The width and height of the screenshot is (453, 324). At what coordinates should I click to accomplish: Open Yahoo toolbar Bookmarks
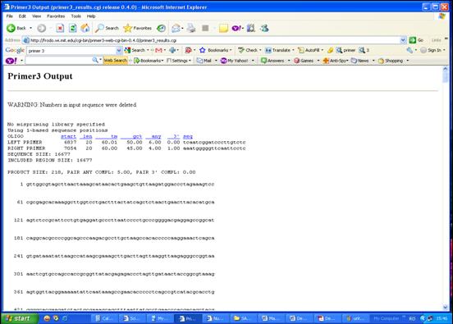click(x=149, y=61)
